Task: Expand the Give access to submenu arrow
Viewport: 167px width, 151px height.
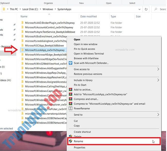Action: [158, 69]
